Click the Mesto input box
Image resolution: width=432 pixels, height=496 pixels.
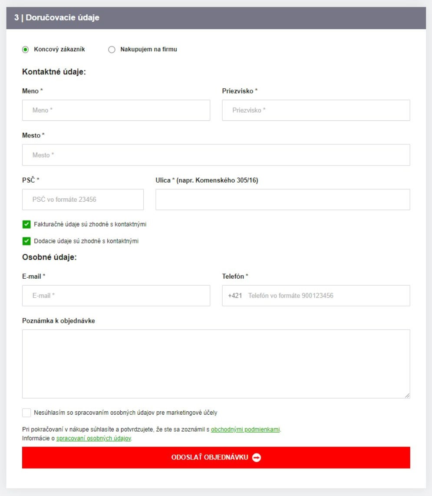click(216, 155)
